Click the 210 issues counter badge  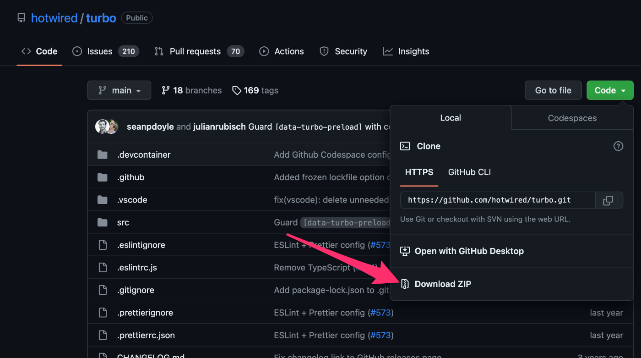pyautogui.click(x=129, y=51)
